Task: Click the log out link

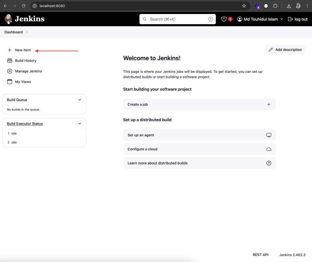Action: [x=298, y=19]
